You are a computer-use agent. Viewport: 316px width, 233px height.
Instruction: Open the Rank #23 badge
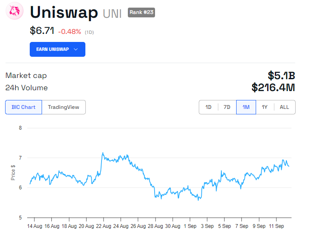pyautogui.click(x=141, y=12)
